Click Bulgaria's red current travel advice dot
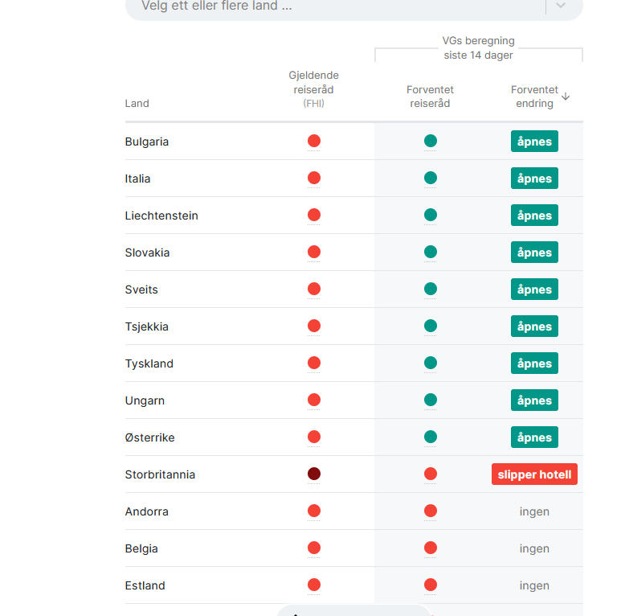The width and height of the screenshot is (621, 616). pos(314,142)
